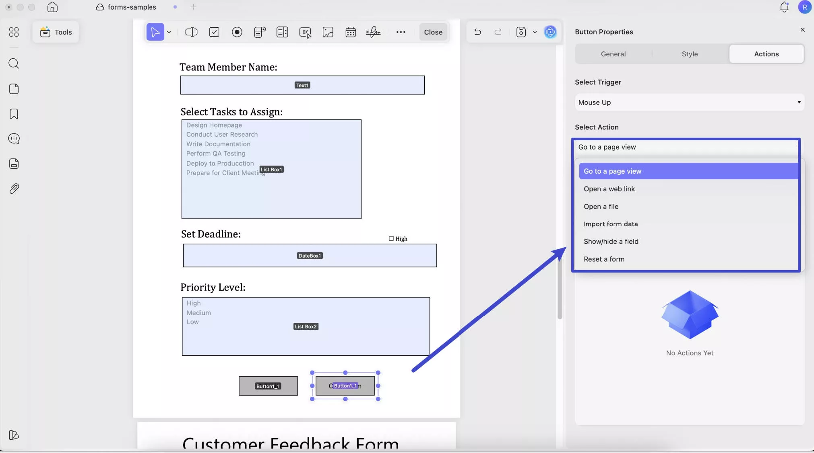The height and width of the screenshot is (453, 814).
Task: Choose the date field tool
Action: click(x=351, y=32)
